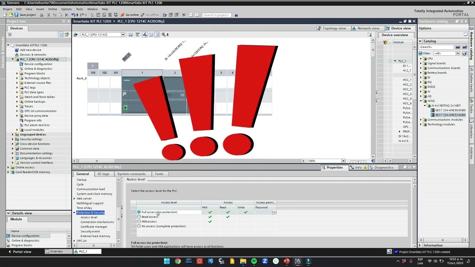This screenshot has height=267, width=475.
Task: Select Connection mechanisms in properties navigation
Action: point(97,222)
